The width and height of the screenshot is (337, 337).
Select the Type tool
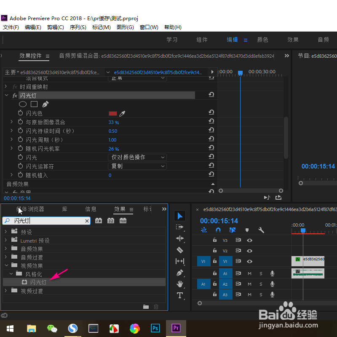pyautogui.click(x=180, y=295)
